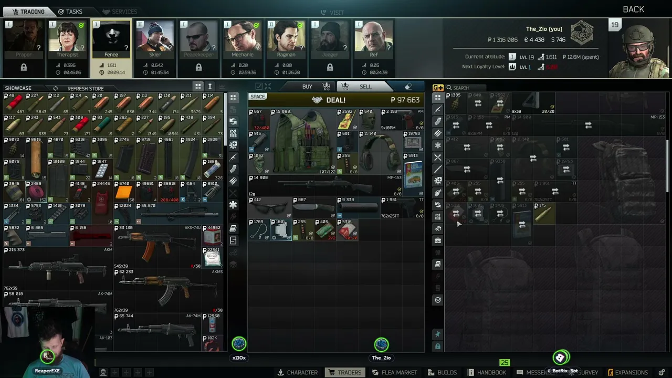Click the deal total ₽ 97 663
This screenshot has height=378, width=672.
click(405, 100)
